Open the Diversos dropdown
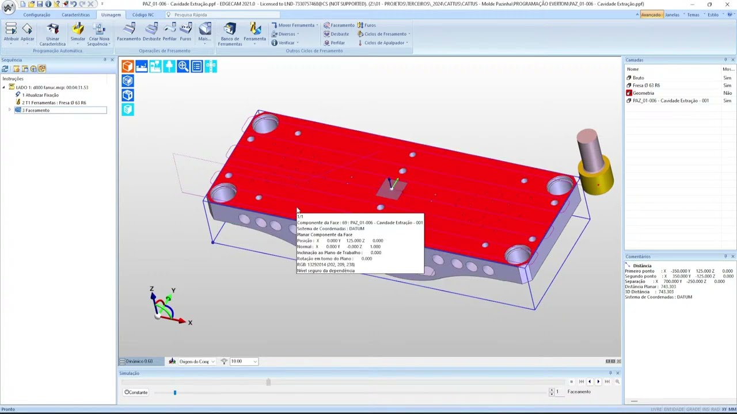This screenshot has height=414, width=737. click(285, 34)
